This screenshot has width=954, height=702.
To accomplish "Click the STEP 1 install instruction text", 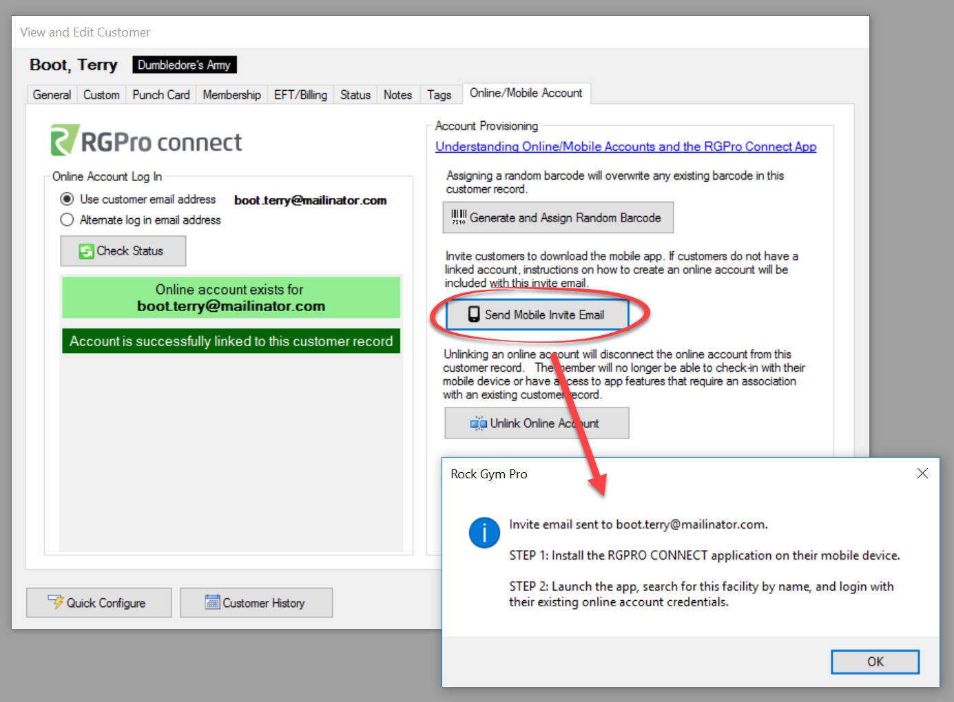I will [x=705, y=555].
